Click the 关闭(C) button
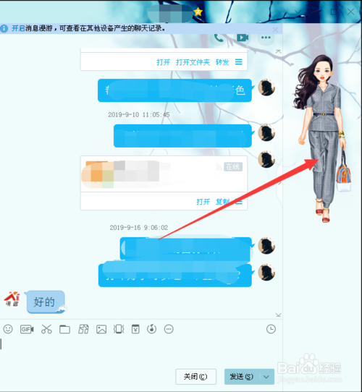This screenshot has width=362, height=392. click(195, 377)
